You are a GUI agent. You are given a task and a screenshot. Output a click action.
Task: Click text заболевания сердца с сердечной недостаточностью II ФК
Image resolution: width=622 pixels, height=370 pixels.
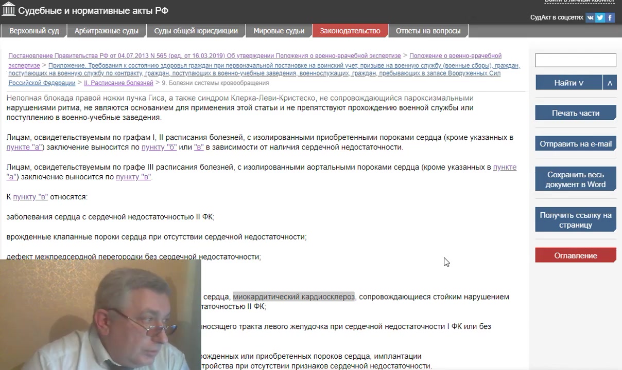coord(110,217)
